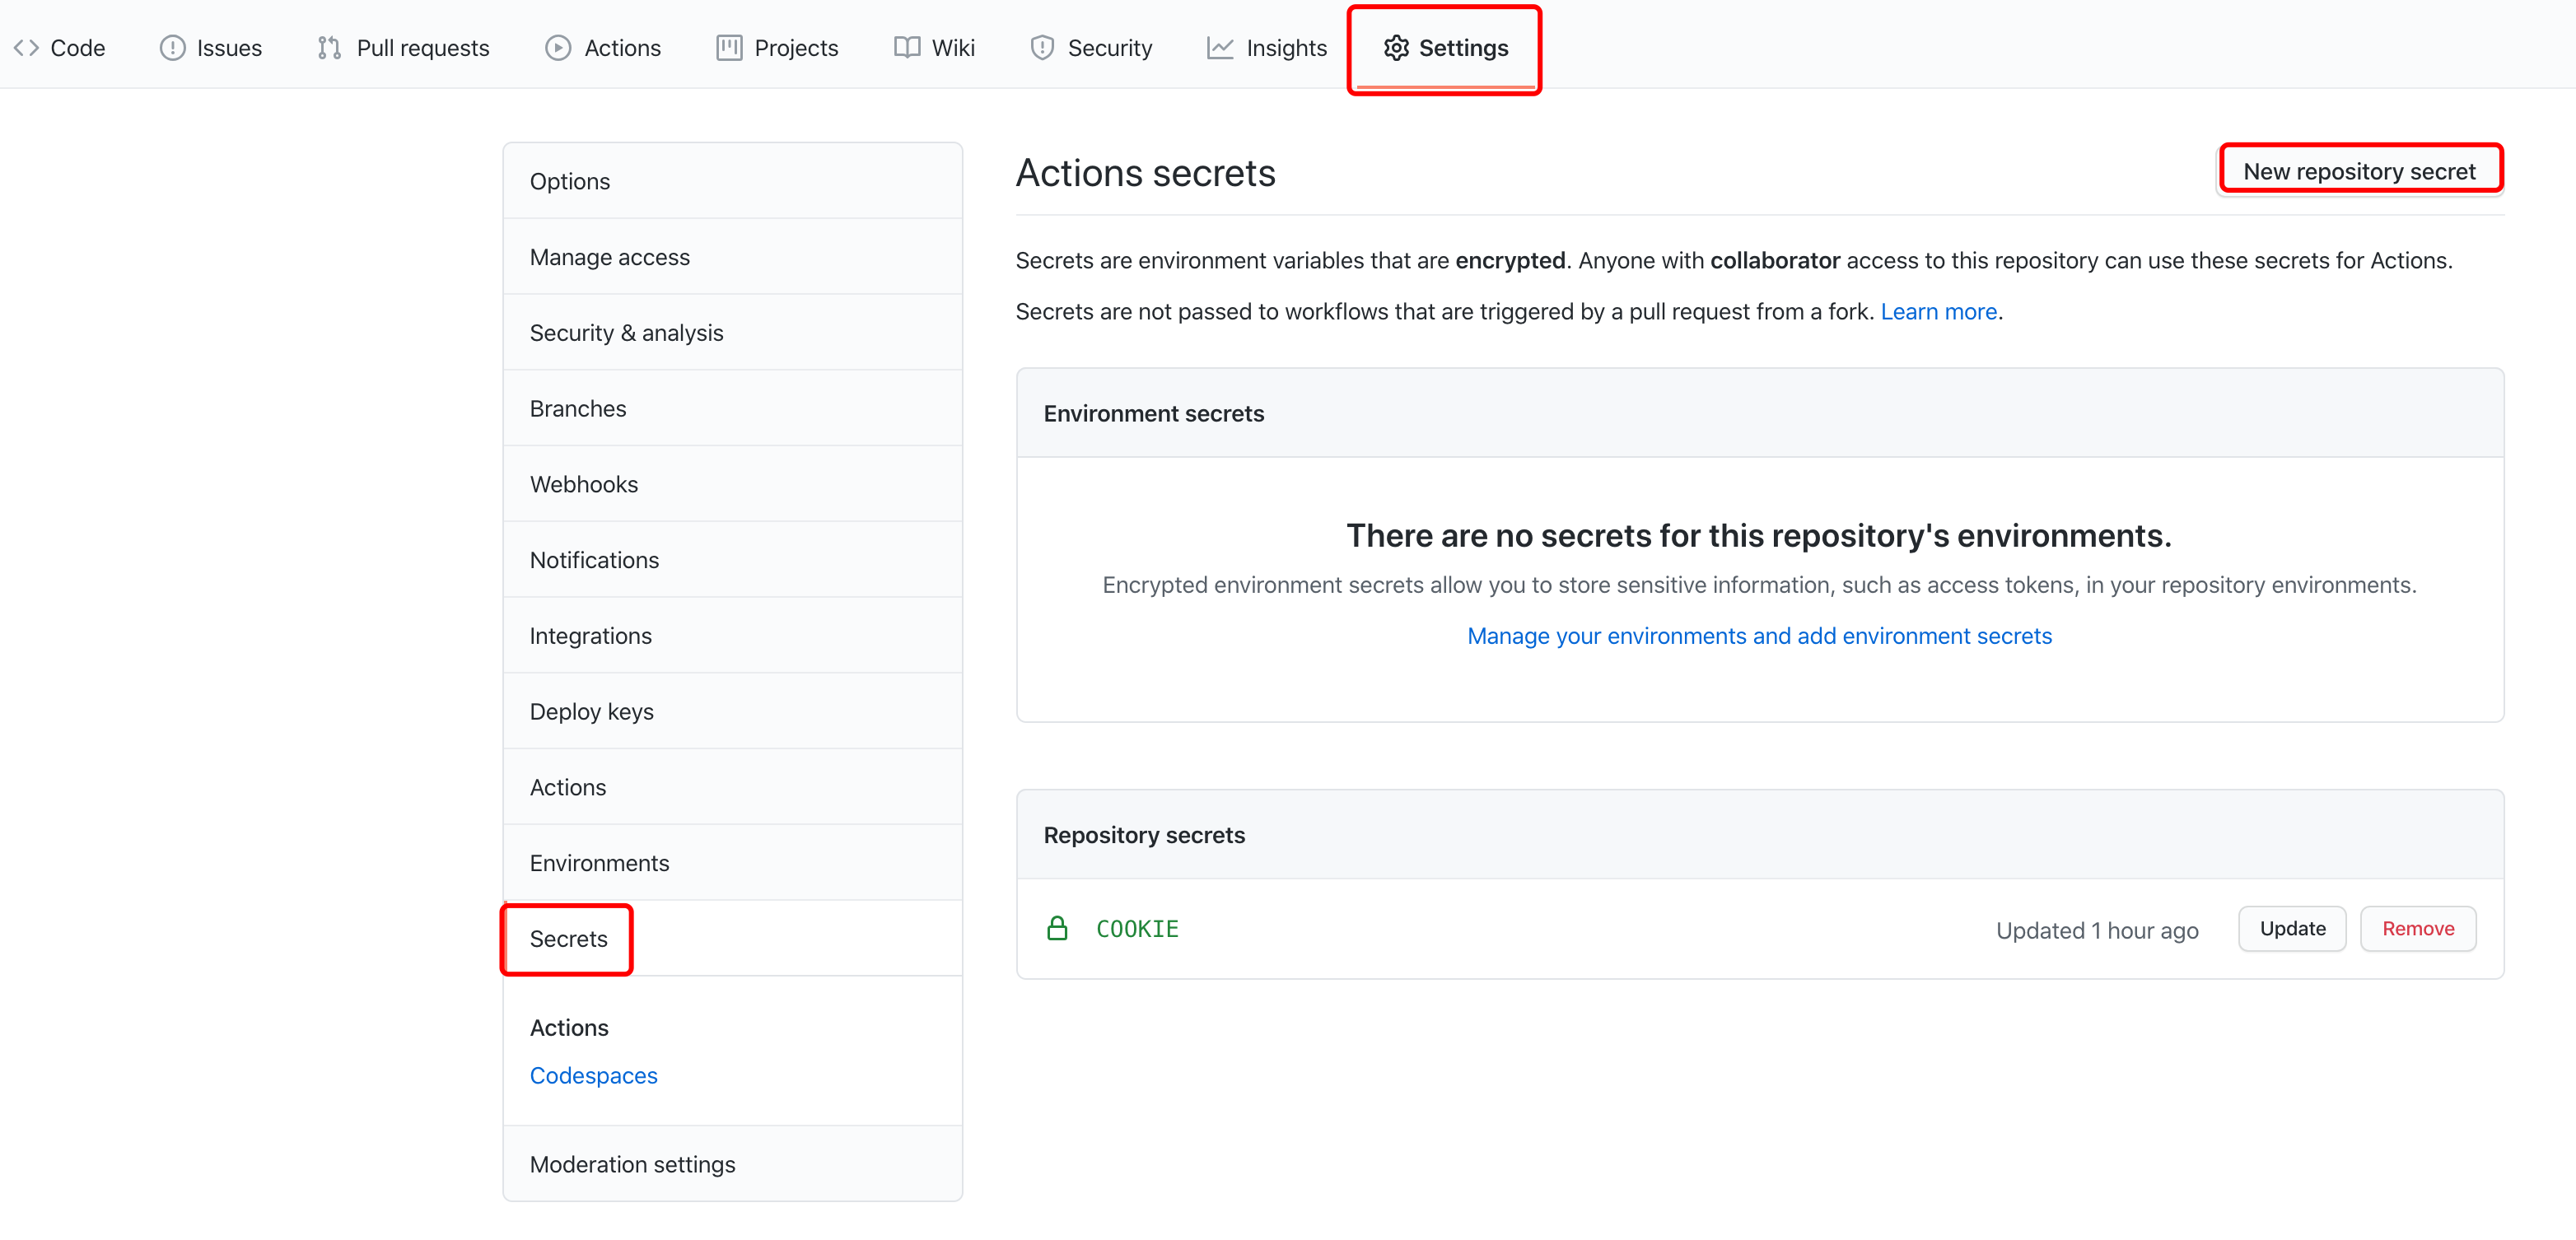Image resolution: width=2576 pixels, height=1240 pixels.
Task: Click the Actions play-circle icon
Action: [558, 48]
